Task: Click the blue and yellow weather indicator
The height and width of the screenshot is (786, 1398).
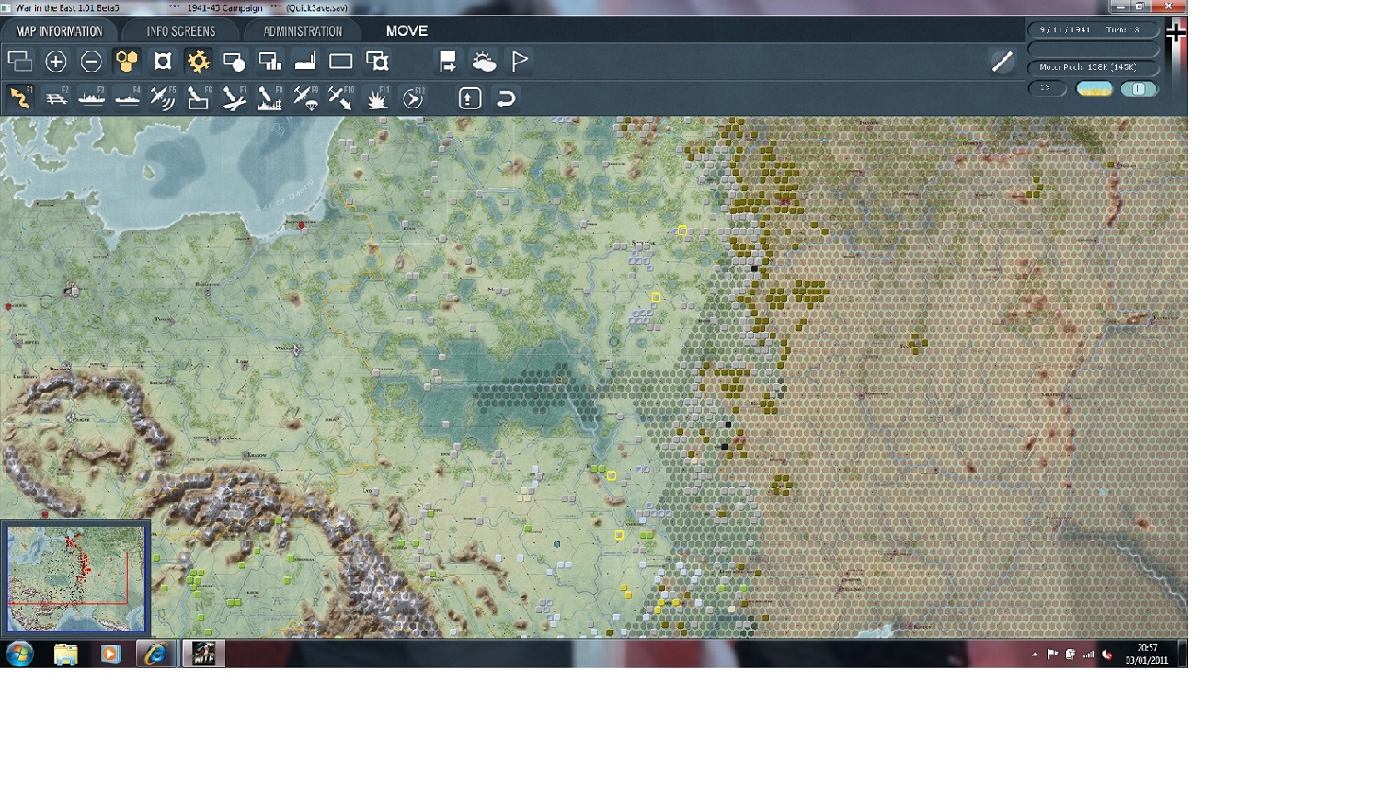Action: click(x=1094, y=88)
